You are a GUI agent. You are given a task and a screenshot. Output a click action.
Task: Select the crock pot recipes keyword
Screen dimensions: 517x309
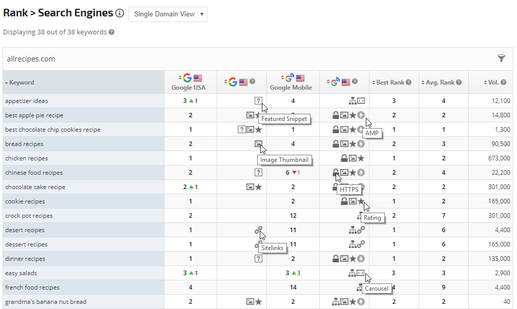[x=29, y=216]
